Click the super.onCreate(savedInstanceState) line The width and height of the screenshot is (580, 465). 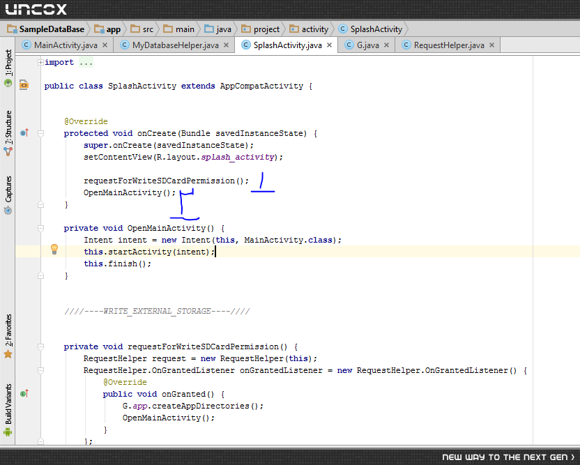[169, 146]
